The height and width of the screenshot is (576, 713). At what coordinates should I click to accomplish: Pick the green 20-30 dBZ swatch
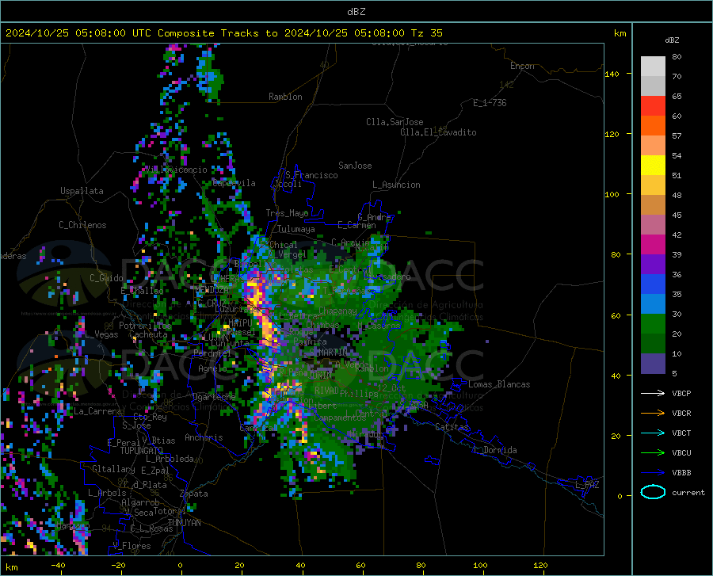653,324
